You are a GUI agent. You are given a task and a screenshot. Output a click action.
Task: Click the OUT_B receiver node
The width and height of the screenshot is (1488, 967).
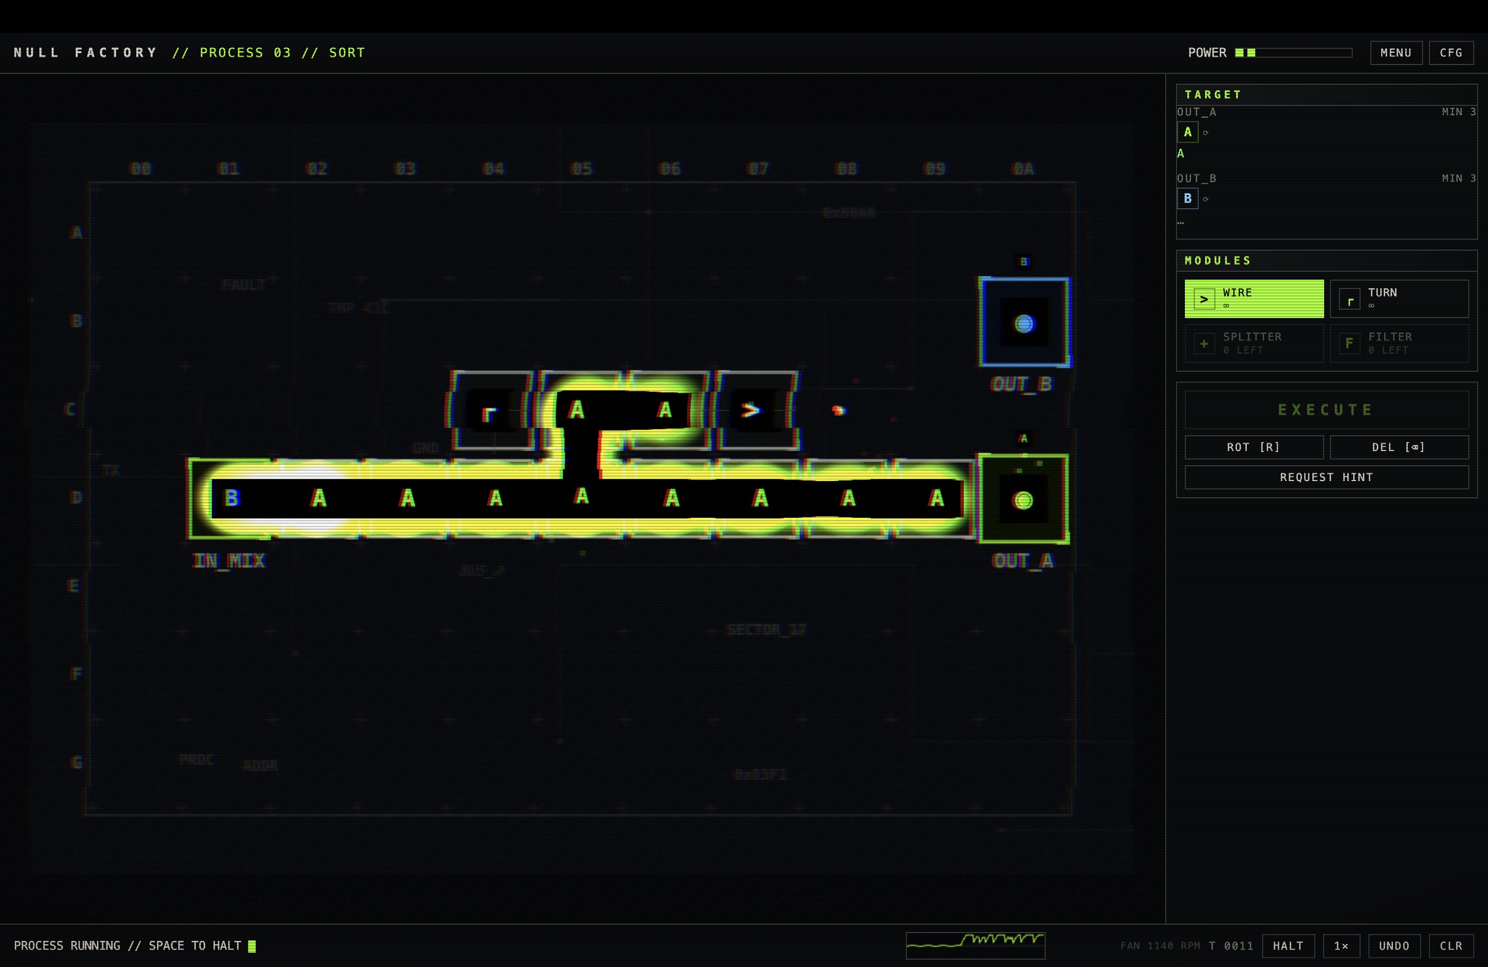coord(1024,322)
